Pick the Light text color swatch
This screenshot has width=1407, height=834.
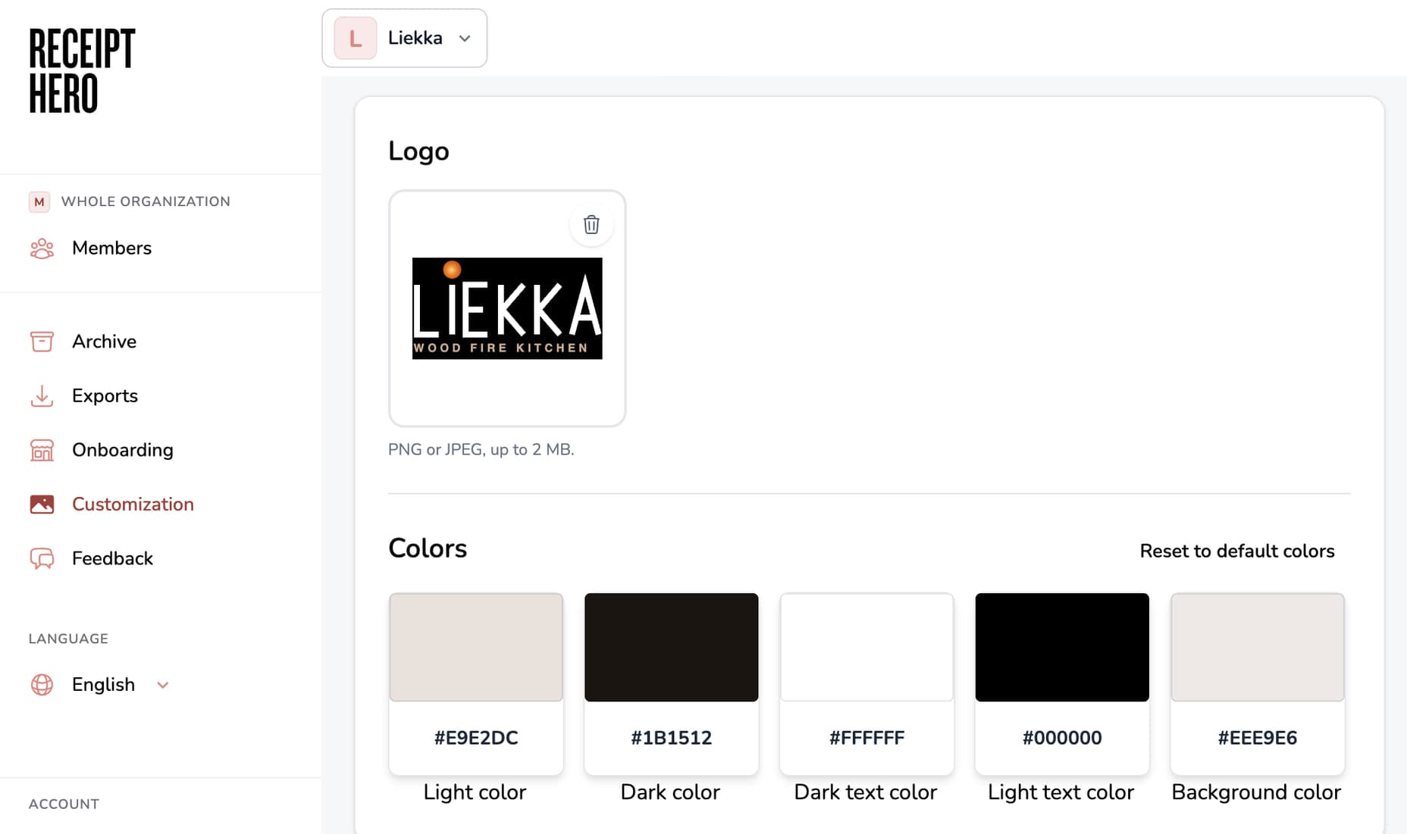(1062, 647)
